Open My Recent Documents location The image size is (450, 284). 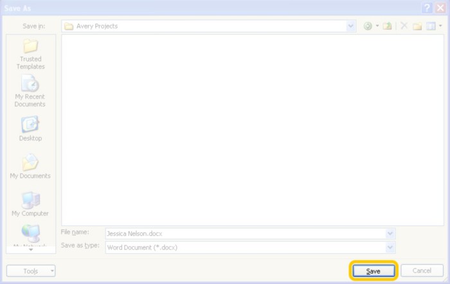pos(30,91)
